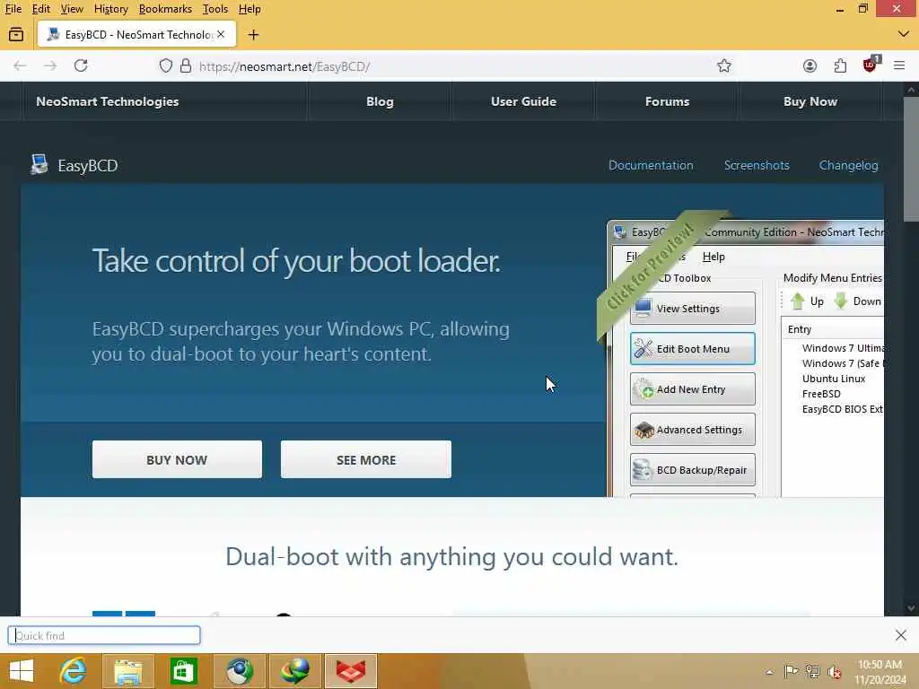Open Windows Store from taskbar
Viewport: 919px width, 689px height.
coord(183,671)
